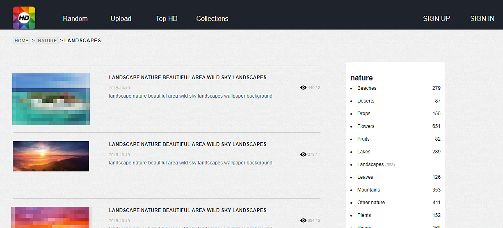Click the eye views icon showing 278
The width and height of the screenshot is (503, 228).
(x=303, y=155)
